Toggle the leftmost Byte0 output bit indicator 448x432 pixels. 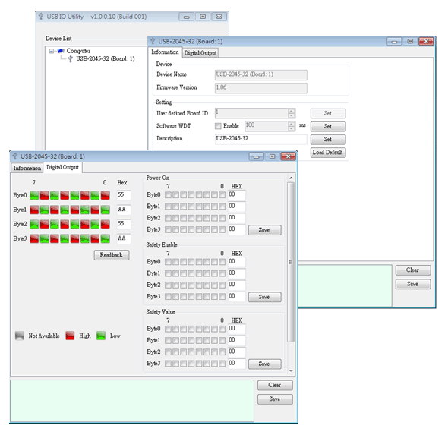click(x=34, y=195)
